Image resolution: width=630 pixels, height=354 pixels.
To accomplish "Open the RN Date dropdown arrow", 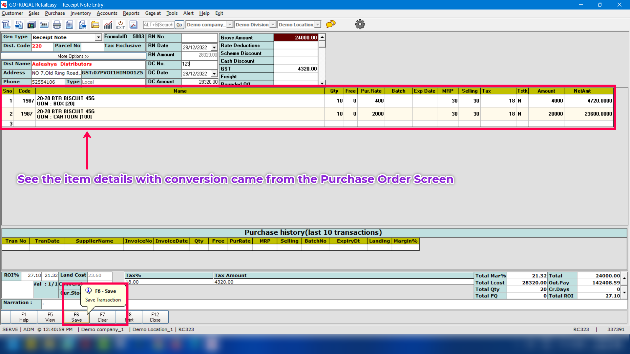I will pos(214,48).
